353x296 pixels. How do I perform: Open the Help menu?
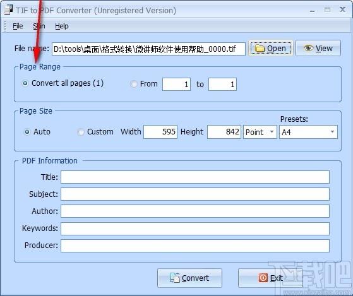(62, 26)
